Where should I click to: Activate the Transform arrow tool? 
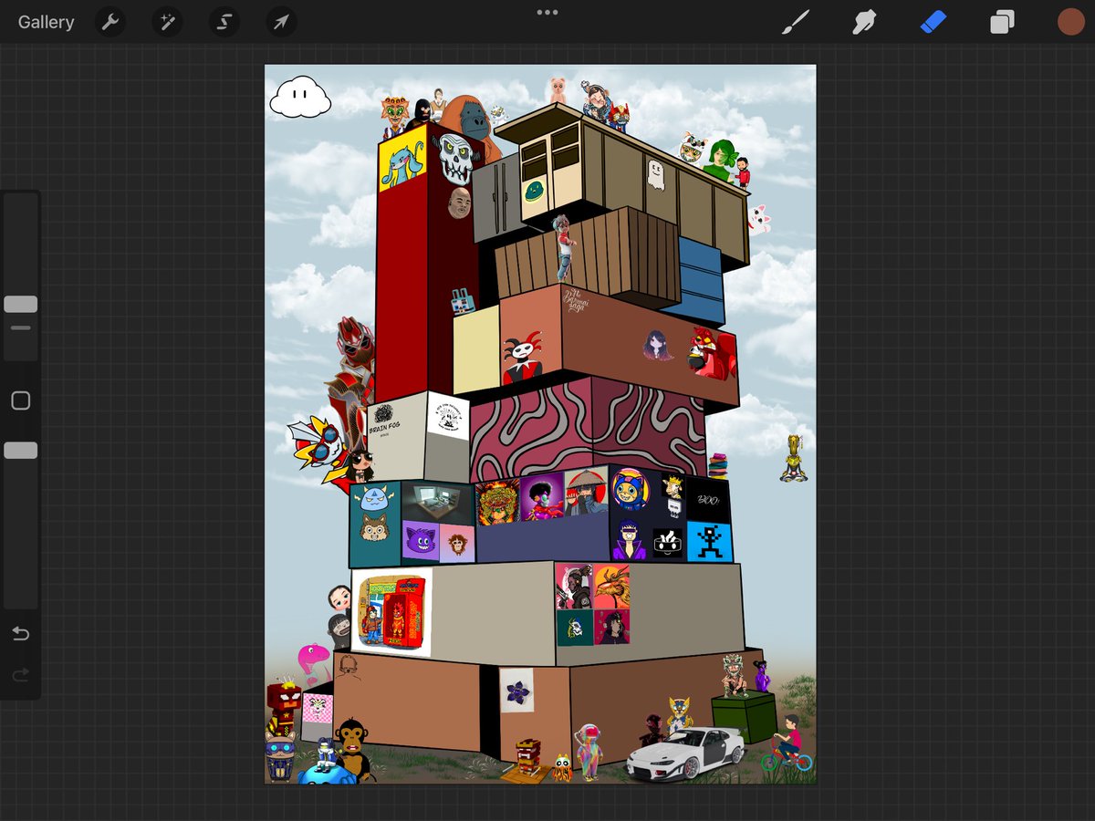[280, 22]
